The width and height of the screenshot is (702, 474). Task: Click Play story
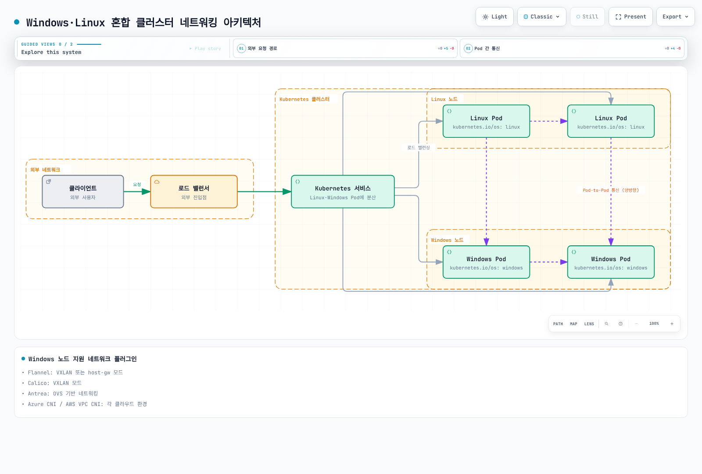[205, 49]
